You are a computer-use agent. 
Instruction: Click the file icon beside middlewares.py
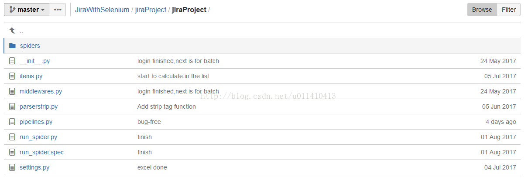12,91
